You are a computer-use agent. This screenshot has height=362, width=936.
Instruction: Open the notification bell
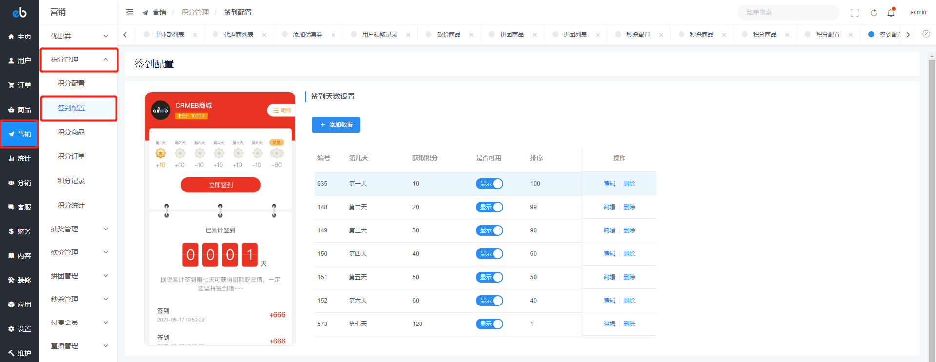click(x=891, y=13)
